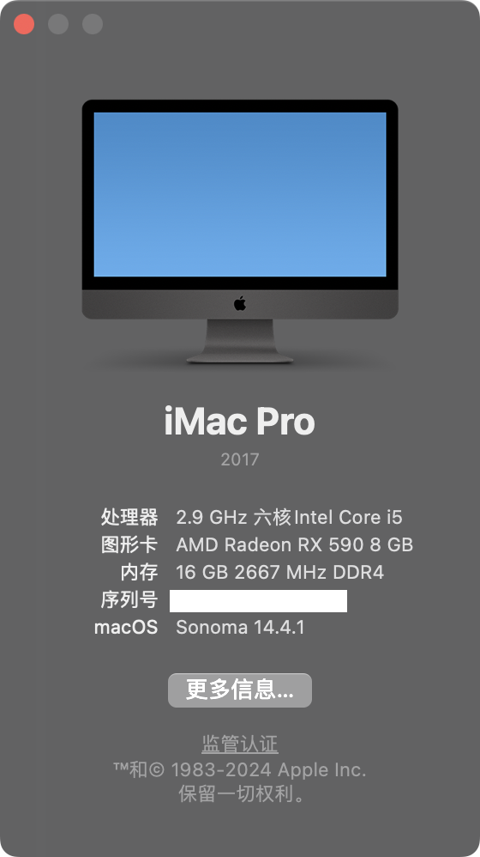This screenshot has width=480, height=857.
Task: Click the 1983-2024 Apple Inc. copyright text
Action: (268, 769)
